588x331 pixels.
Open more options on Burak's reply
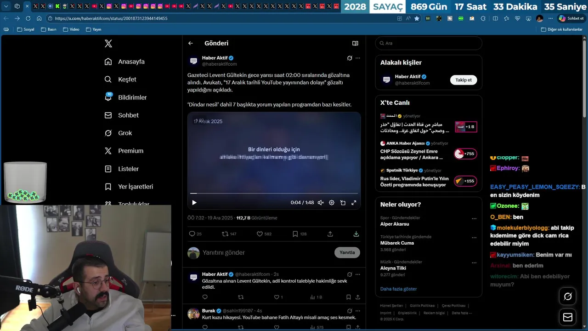click(x=358, y=311)
